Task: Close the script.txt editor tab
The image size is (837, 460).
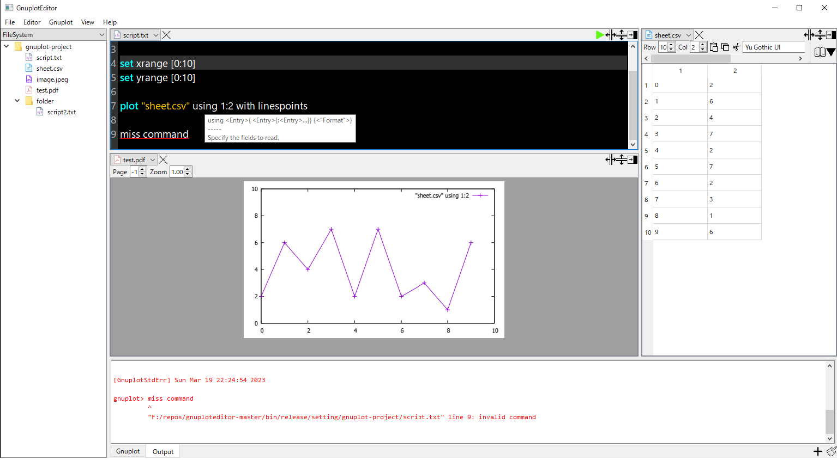Action: tap(167, 35)
